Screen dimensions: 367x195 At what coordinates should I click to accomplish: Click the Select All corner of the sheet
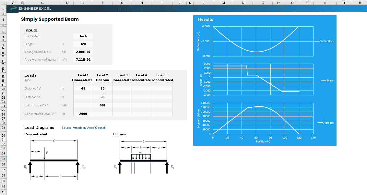pos(3,2)
